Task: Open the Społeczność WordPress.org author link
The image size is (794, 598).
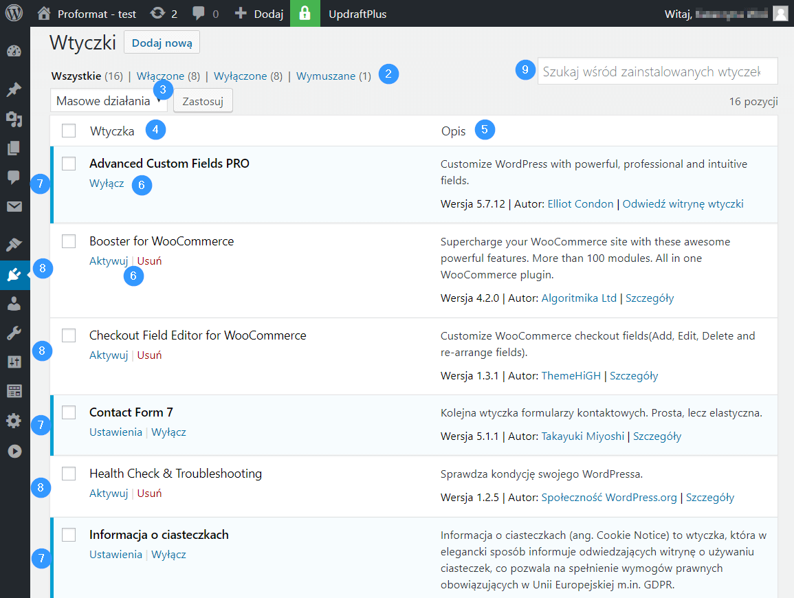Action: (x=609, y=497)
